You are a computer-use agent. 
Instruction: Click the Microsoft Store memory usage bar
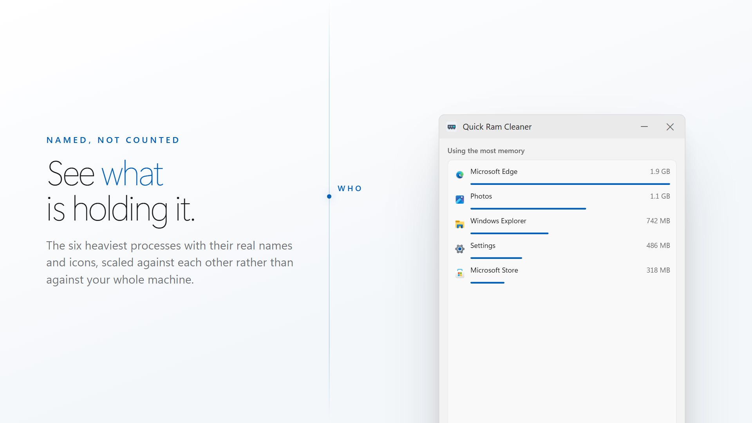pyautogui.click(x=487, y=283)
